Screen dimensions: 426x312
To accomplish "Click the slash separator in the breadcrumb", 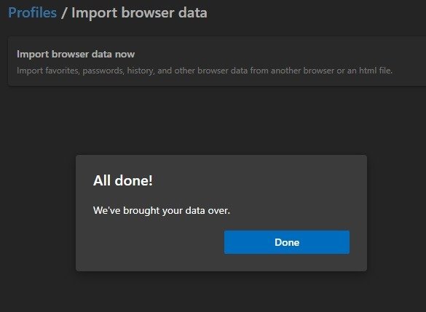I will pyautogui.click(x=64, y=13).
